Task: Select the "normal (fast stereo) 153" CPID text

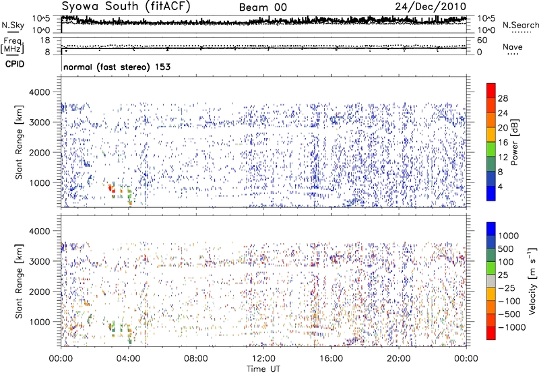Action: (x=117, y=67)
